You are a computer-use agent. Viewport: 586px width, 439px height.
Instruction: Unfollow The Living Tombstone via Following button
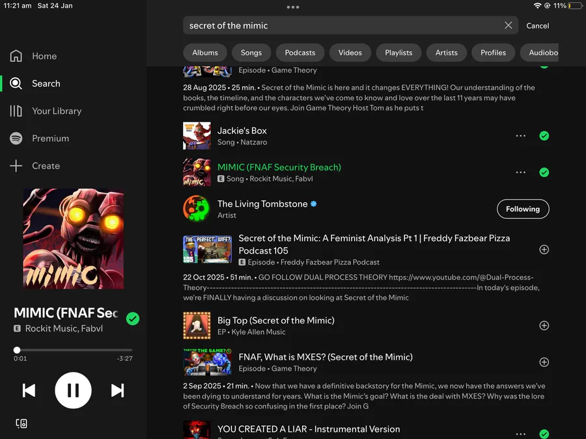coord(523,209)
